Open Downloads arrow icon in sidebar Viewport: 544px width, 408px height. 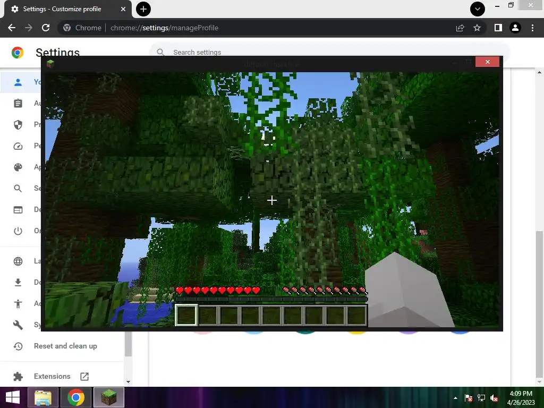(18, 283)
